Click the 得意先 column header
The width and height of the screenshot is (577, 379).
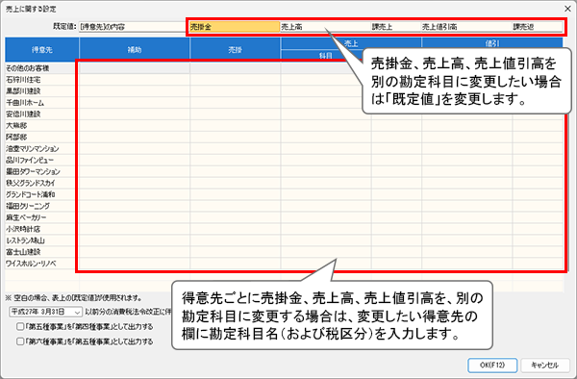[42, 50]
